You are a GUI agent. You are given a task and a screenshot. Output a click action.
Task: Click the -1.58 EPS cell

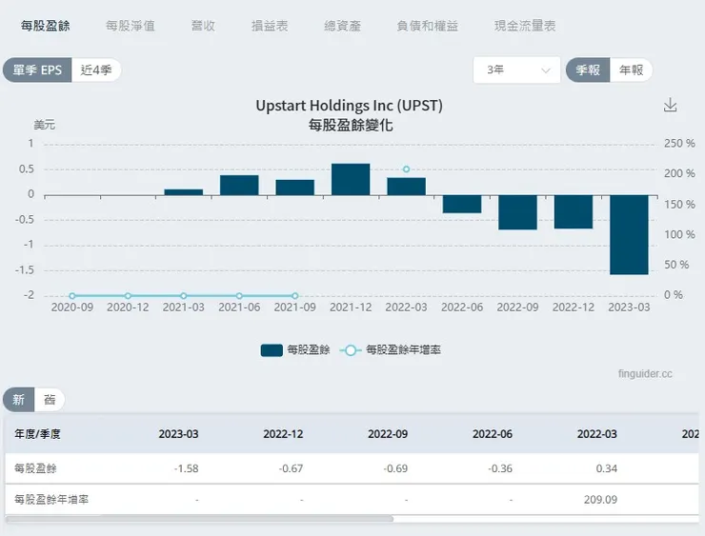[x=186, y=468]
